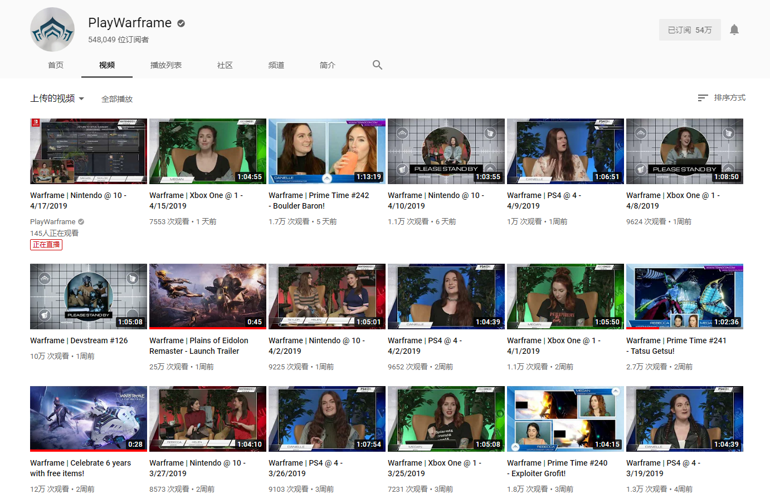Click the 1:04:55 Xbox One 4/15 thumbnail
770x499 pixels.
pos(208,151)
